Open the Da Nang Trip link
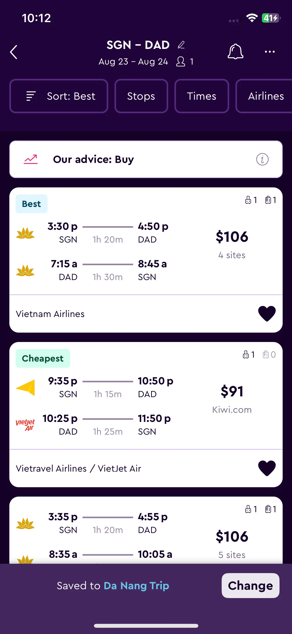 137,586
